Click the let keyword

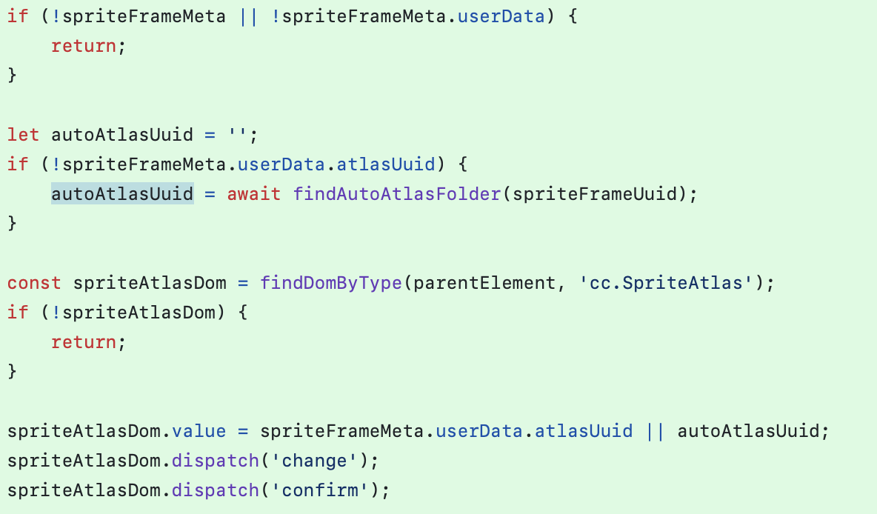pos(24,135)
